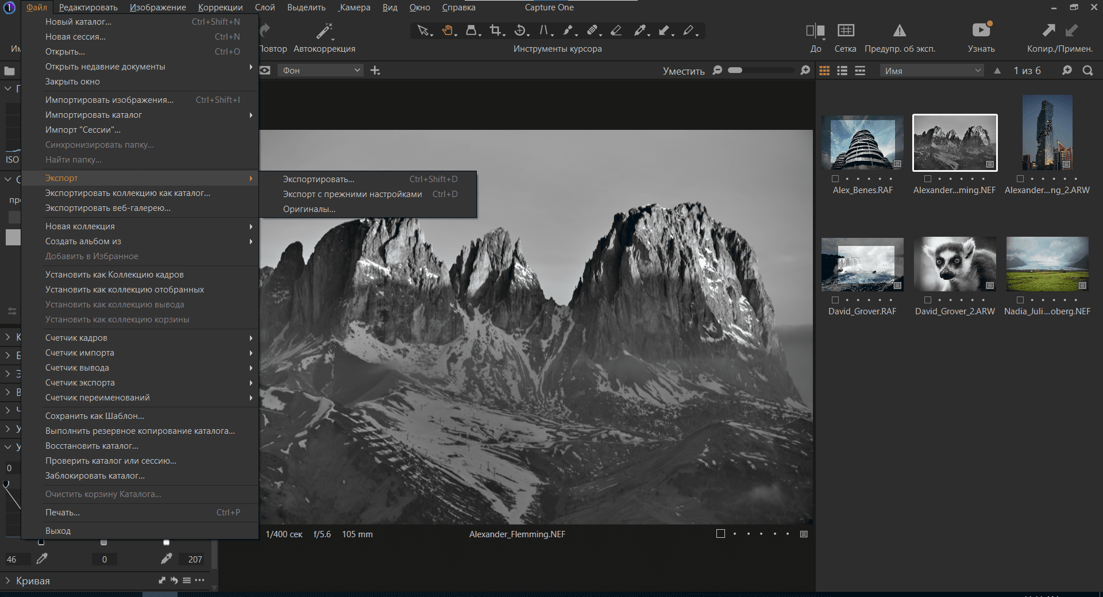Image resolution: width=1103 pixels, height=597 pixels.
Task: Open the Learn (Узнать) video icon
Action: (x=981, y=30)
